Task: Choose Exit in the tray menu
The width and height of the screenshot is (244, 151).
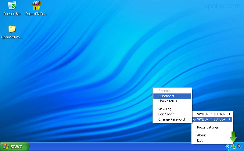Action: 212,140
